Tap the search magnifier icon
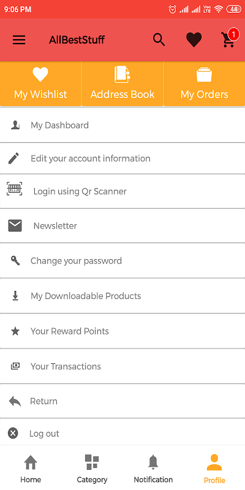The height and width of the screenshot is (490, 245). click(159, 40)
